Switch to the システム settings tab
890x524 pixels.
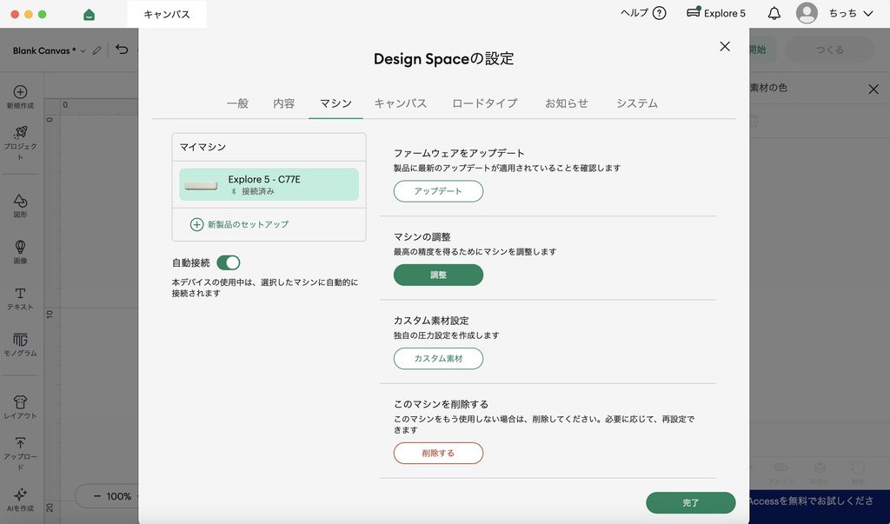click(637, 103)
